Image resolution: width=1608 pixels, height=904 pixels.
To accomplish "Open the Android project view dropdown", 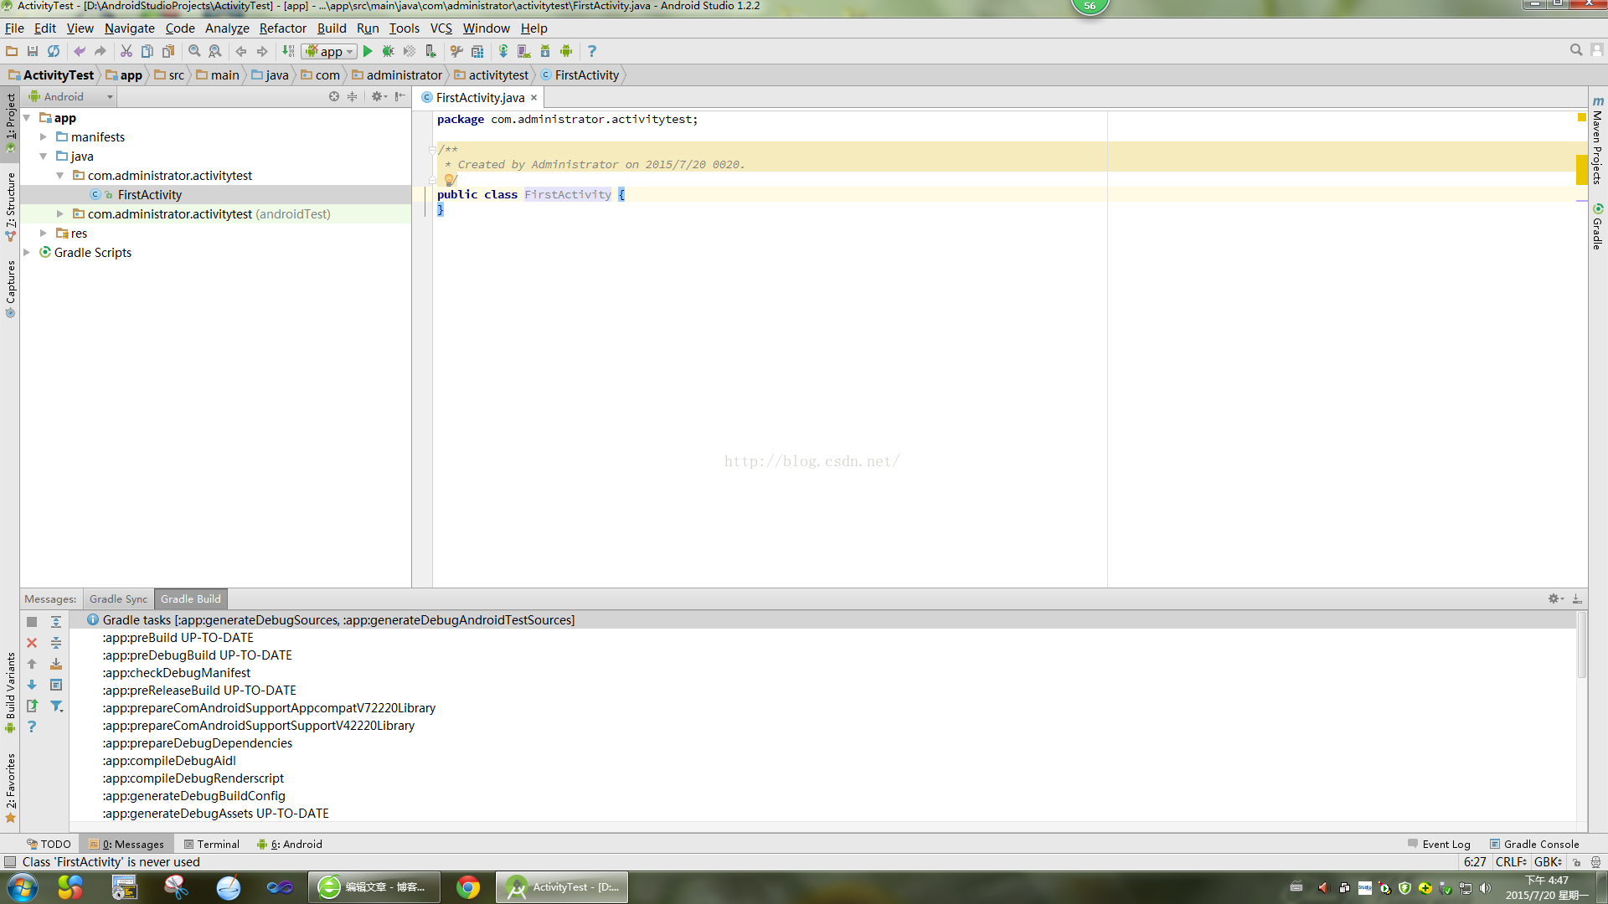I will point(70,96).
